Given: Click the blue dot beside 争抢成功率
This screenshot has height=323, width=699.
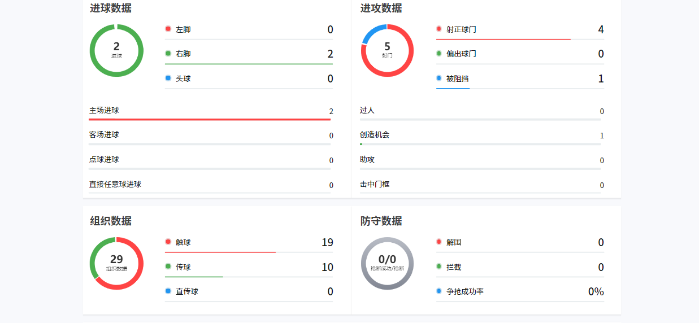Looking at the screenshot, I should [x=439, y=291].
